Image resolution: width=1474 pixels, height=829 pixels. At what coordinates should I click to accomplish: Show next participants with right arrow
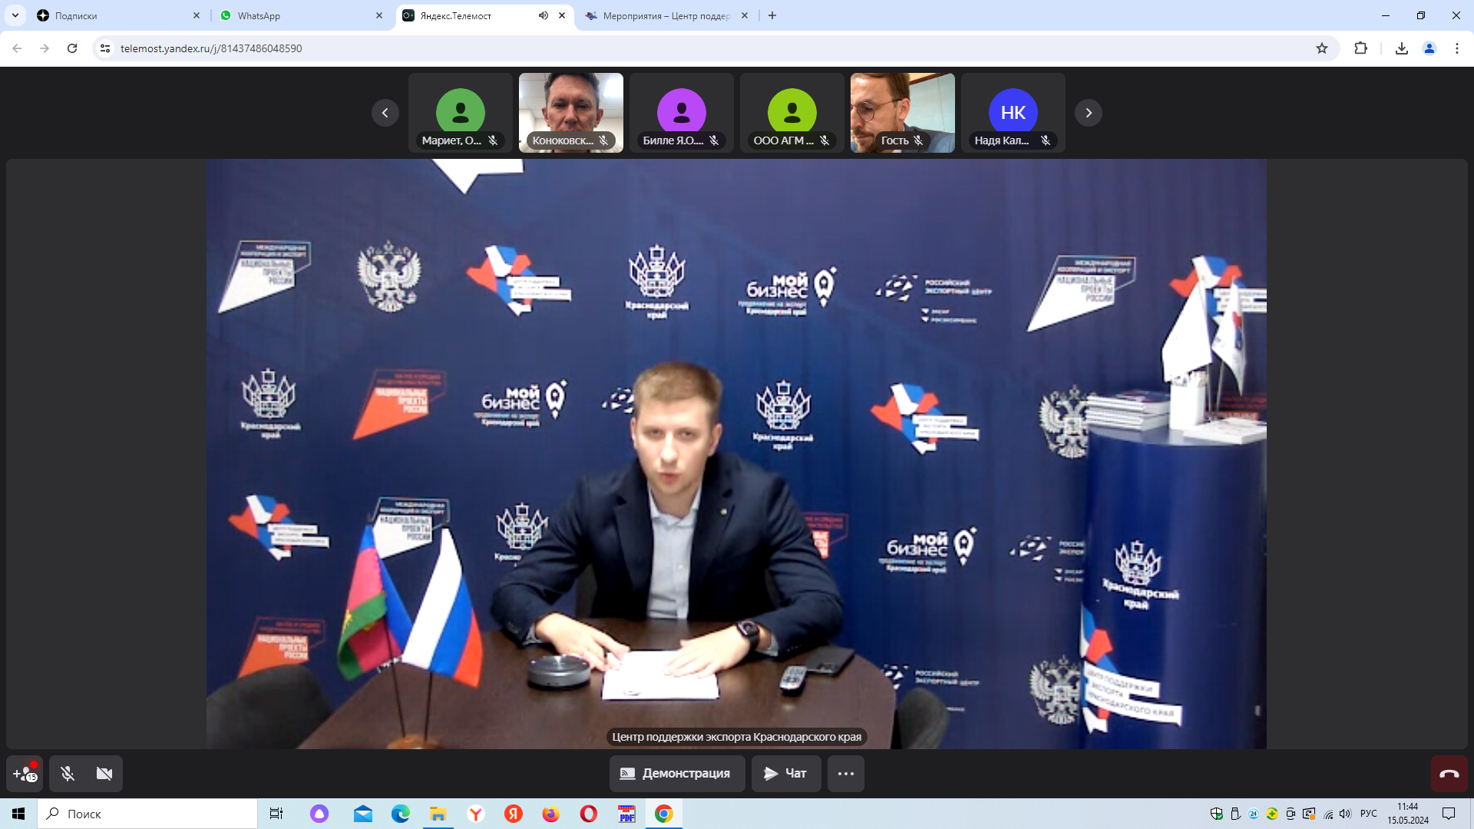pos(1089,113)
